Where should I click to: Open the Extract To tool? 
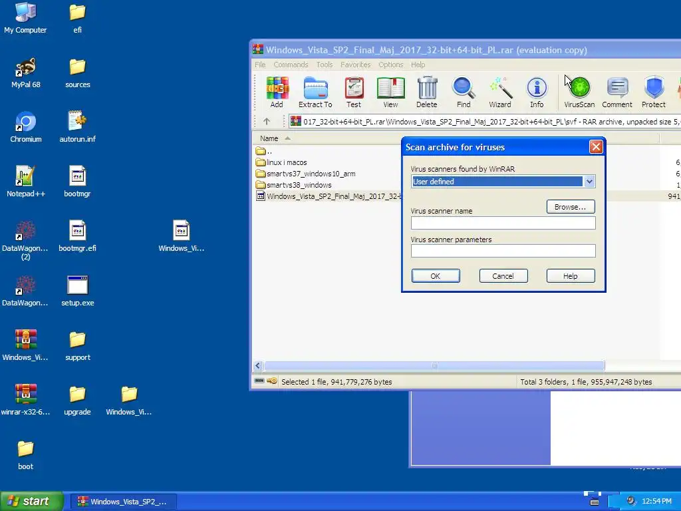[x=315, y=92]
